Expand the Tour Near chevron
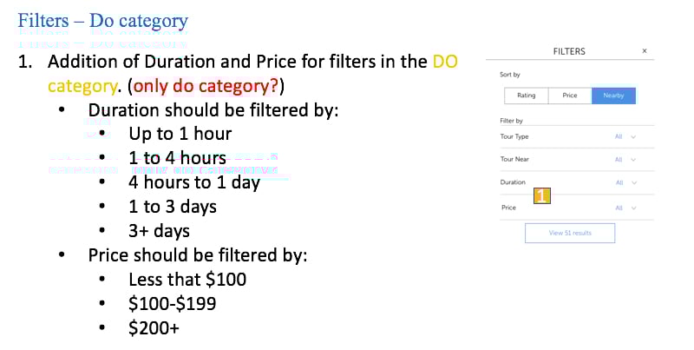694x350 pixels. point(634,160)
